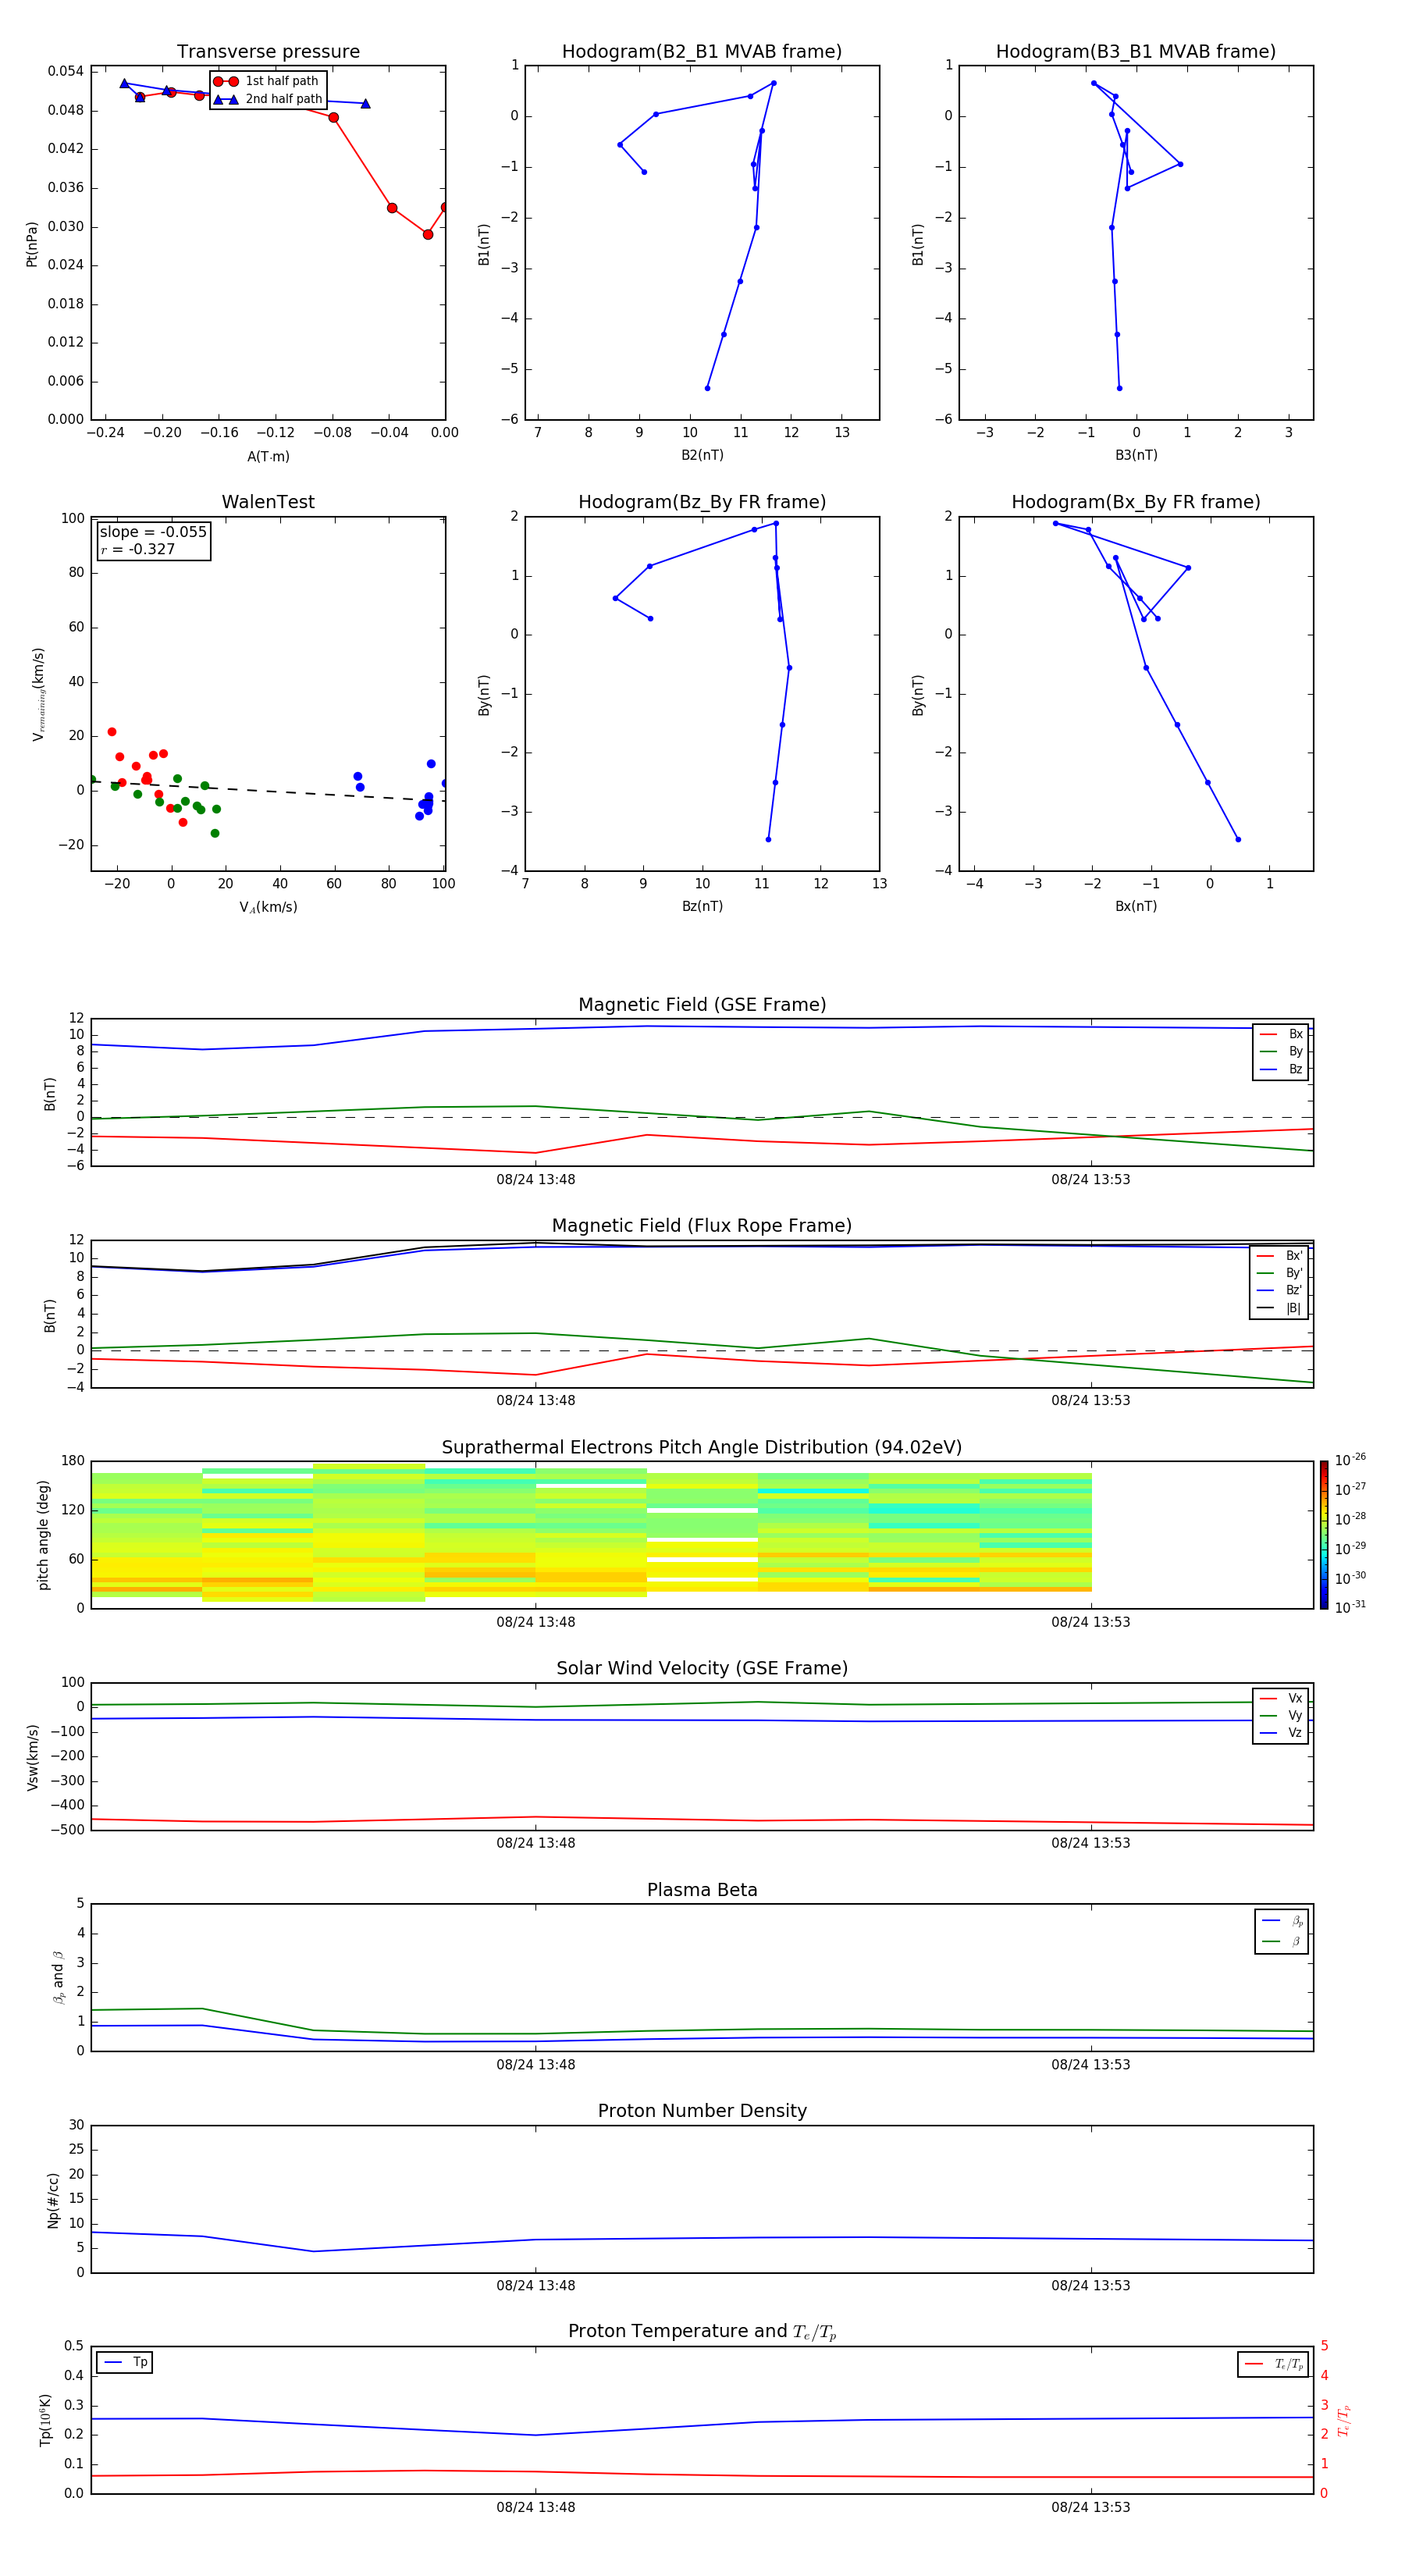Click the last red point of Transverse pressure curve
This screenshot has width=1405, height=2576.
pos(444,207)
